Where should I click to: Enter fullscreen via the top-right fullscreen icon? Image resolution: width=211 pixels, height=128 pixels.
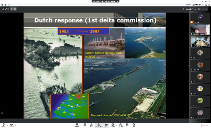[x=206, y=5]
